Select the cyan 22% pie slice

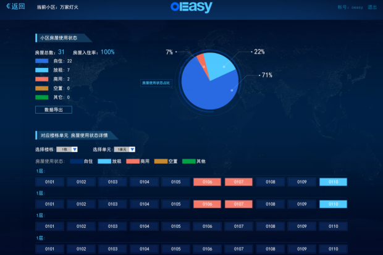(x=221, y=65)
